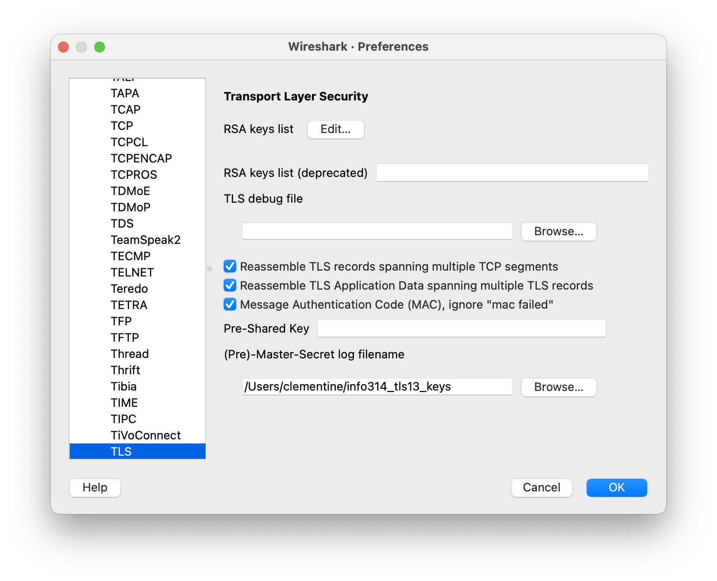This screenshot has width=717, height=581.
Task: Cancel the Preferences dialog
Action: click(x=541, y=488)
